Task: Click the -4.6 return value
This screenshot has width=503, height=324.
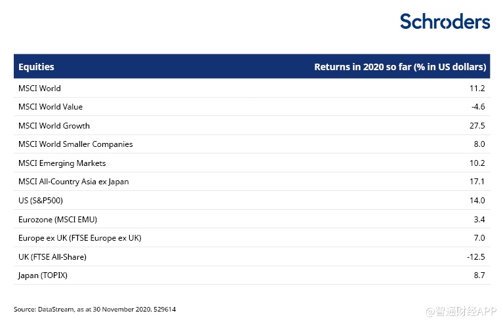Action: [x=477, y=107]
